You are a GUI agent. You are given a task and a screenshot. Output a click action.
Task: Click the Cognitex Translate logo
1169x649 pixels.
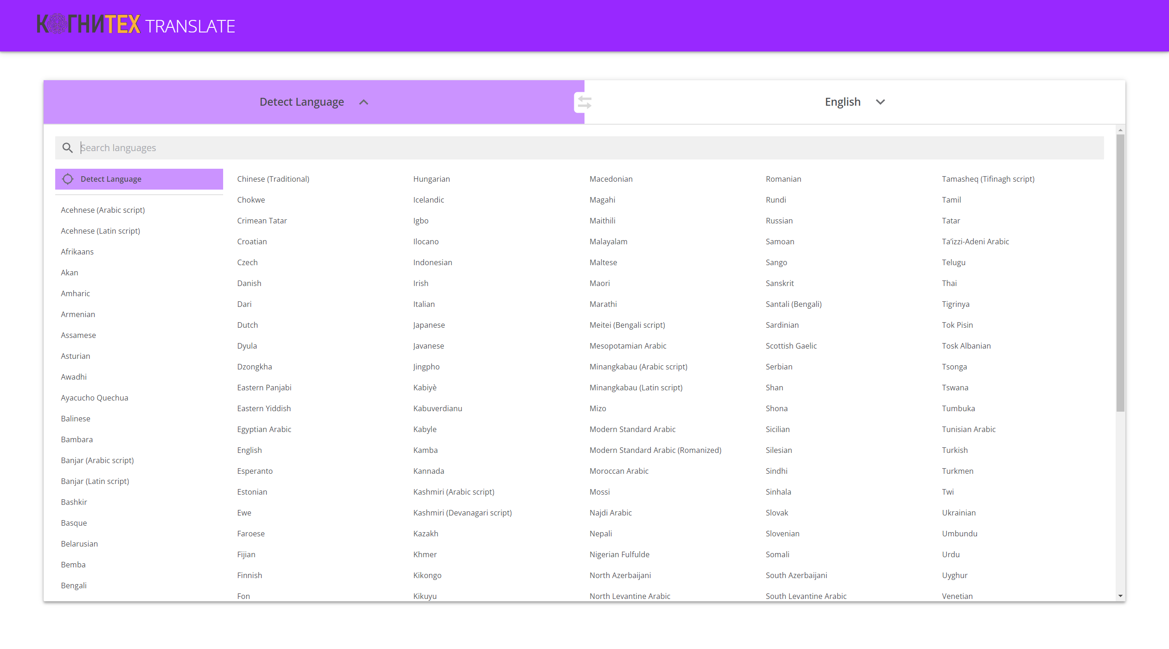tap(136, 25)
